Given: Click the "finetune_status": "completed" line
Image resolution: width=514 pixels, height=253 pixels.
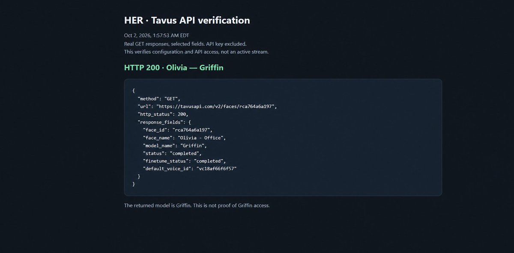Looking at the screenshot, I should pos(184,161).
